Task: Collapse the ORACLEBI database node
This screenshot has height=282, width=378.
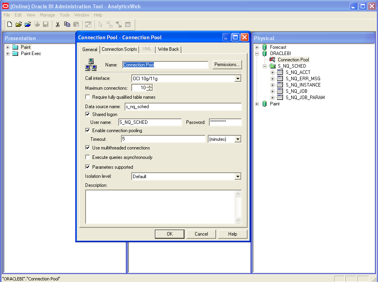Action: (x=257, y=53)
